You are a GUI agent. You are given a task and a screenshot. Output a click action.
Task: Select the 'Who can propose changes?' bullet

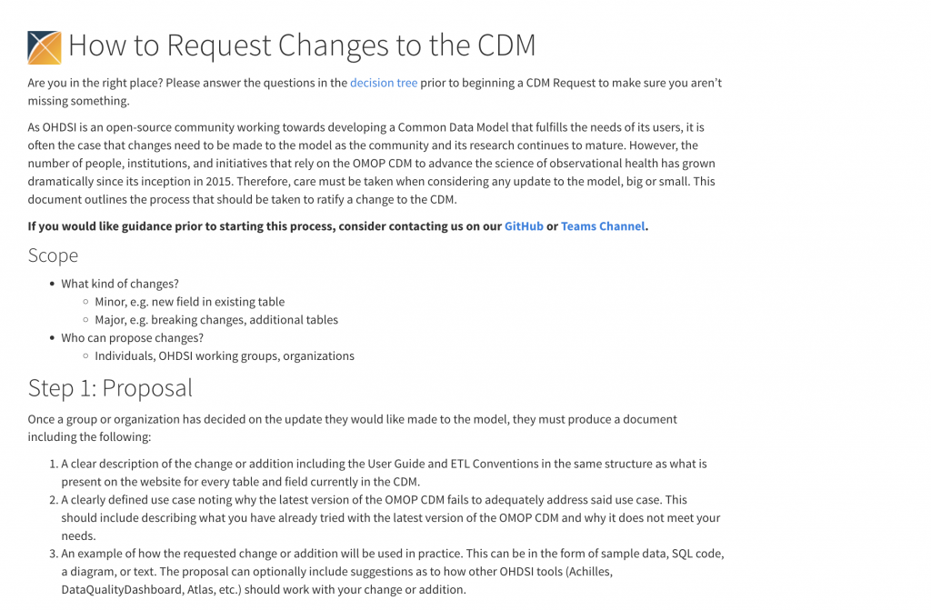coord(132,338)
